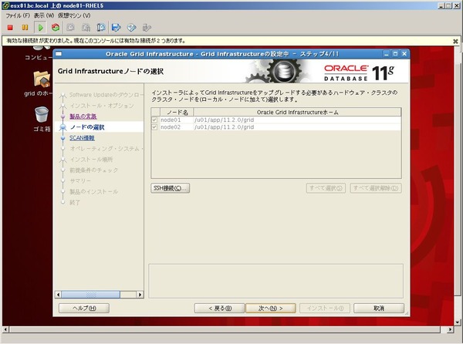Click console horizontal scrollbar right arrow
Viewport: 463px width, 344px height.
tap(450, 329)
